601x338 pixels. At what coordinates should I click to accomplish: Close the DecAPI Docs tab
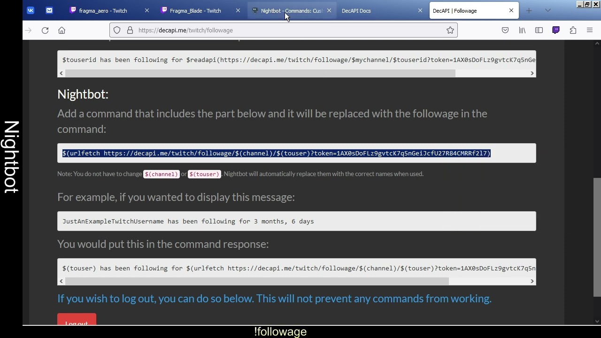click(x=420, y=10)
